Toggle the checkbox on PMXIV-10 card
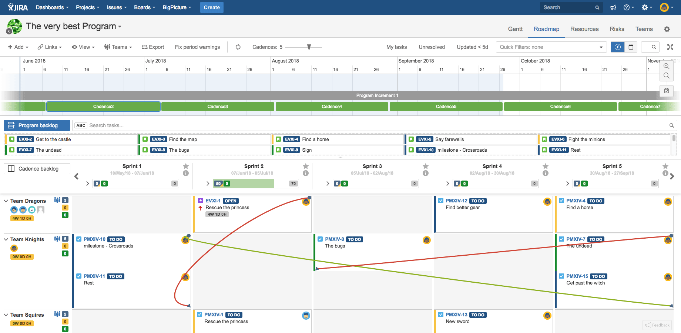The width and height of the screenshot is (681, 333). pos(79,239)
